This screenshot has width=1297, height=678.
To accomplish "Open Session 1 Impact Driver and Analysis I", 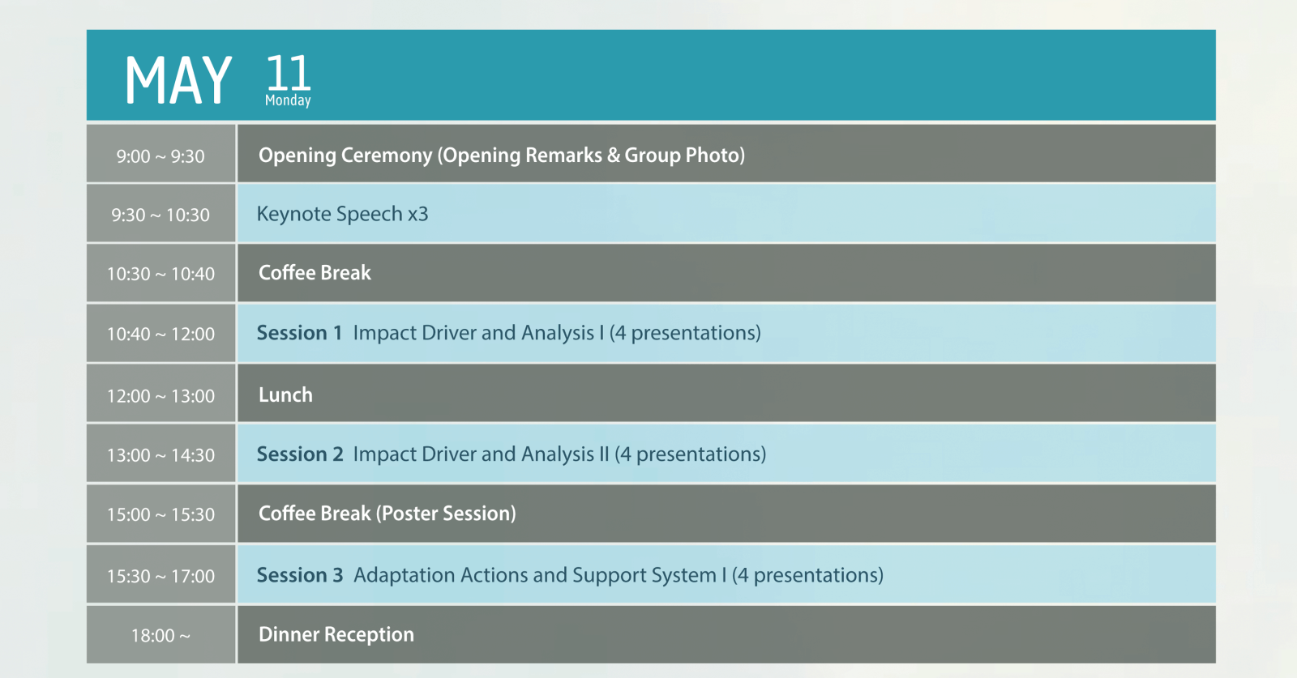I will coord(508,333).
